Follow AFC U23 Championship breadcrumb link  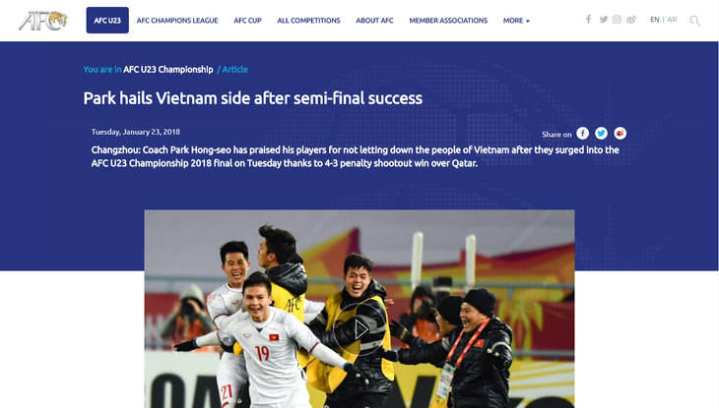167,70
